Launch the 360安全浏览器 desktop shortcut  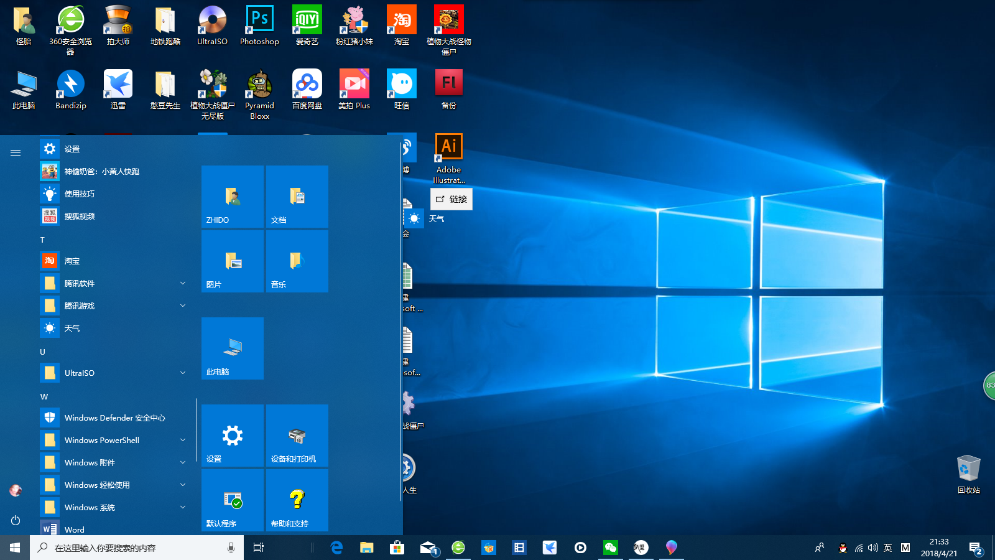click(x=71, y=30)
